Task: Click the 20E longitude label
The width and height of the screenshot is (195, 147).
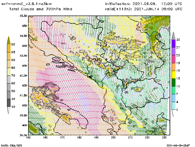Action: pos(113,138)
